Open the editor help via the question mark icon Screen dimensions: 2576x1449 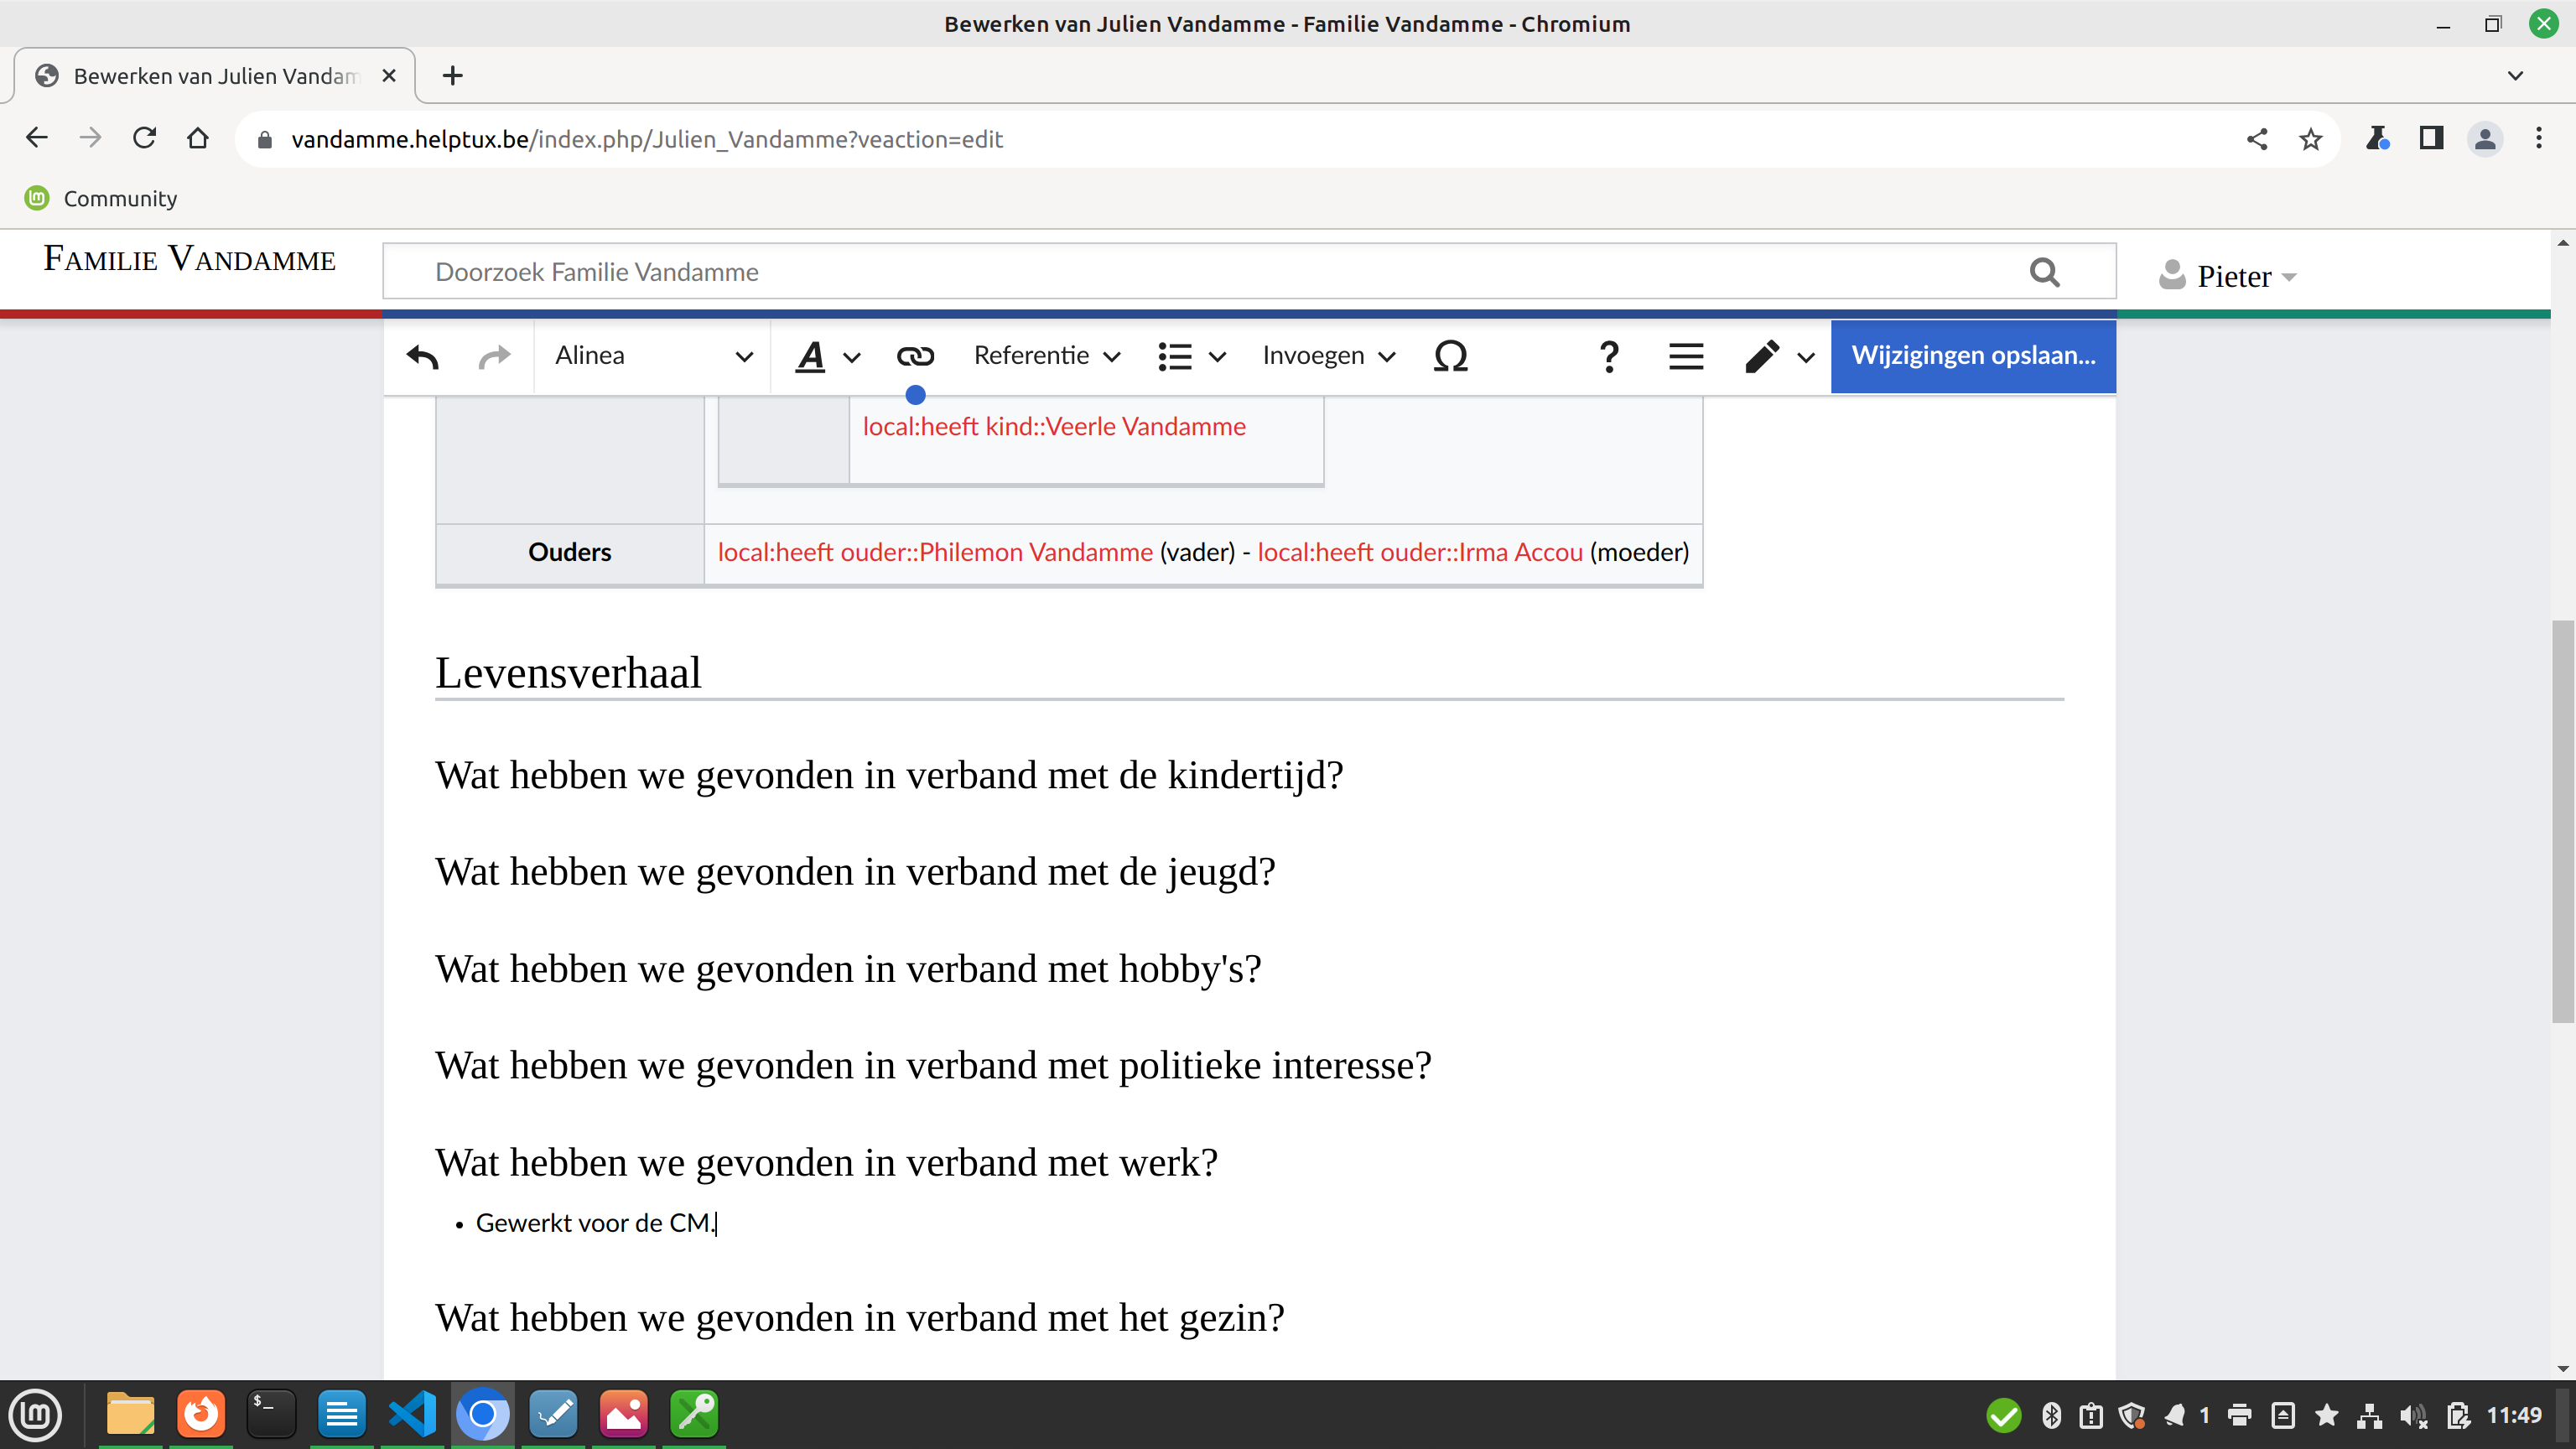(x=1608, y=356)
